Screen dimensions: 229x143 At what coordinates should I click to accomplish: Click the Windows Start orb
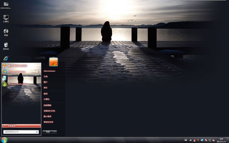[x=4, y=140]
